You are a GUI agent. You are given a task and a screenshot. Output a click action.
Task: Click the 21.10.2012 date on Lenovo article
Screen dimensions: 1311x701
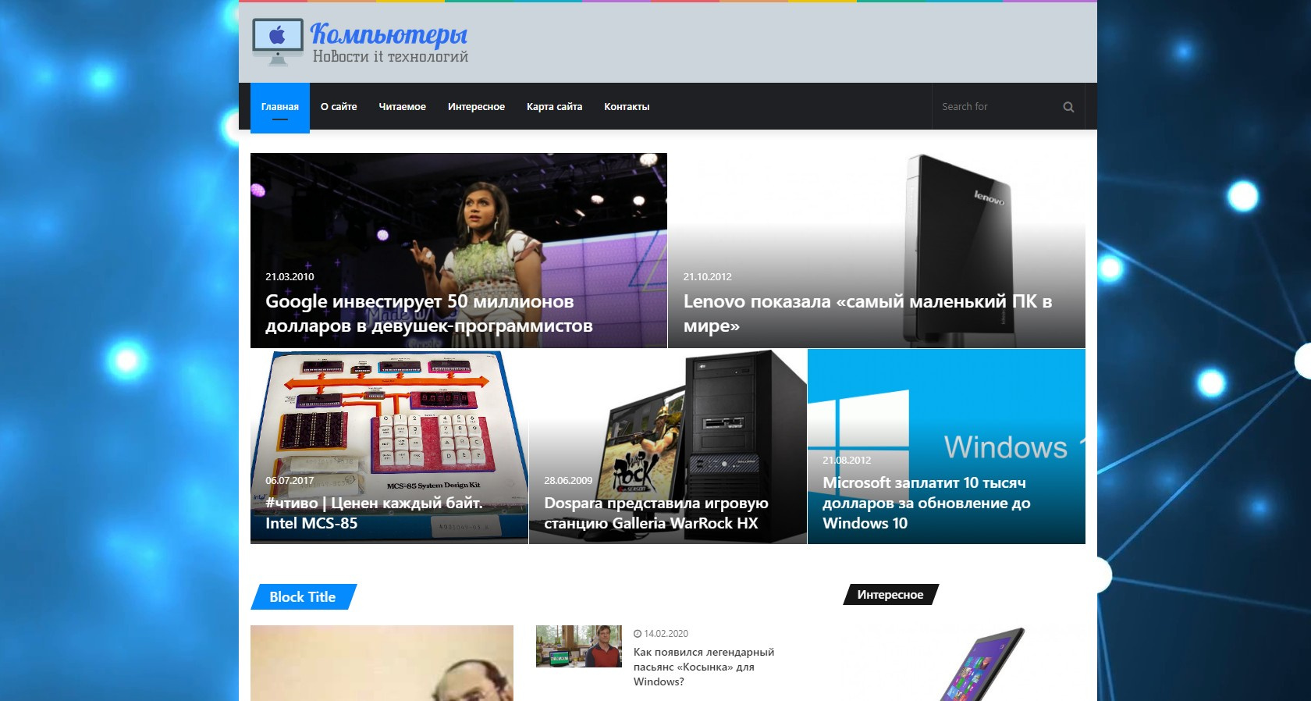(x=708, y=276)
